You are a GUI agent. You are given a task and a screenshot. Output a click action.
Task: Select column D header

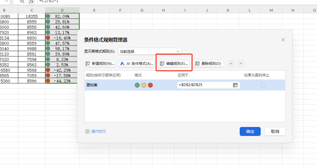pos(62,10)
